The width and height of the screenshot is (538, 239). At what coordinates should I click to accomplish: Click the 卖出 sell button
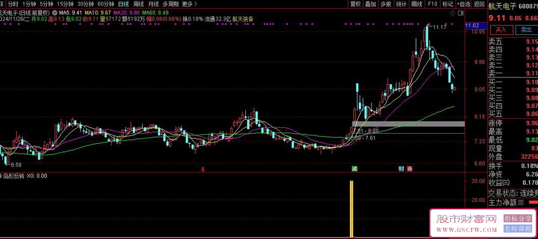(x=526, y=30)
